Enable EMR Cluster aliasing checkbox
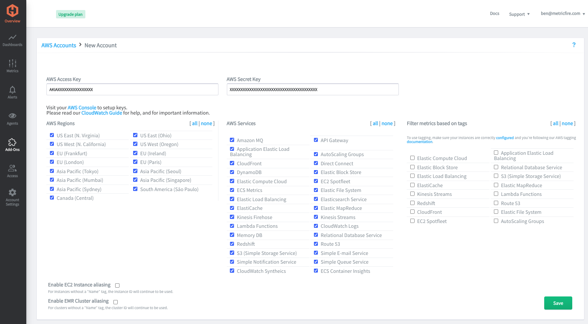This screenshot has height=324, width=588. pos(116,302)
